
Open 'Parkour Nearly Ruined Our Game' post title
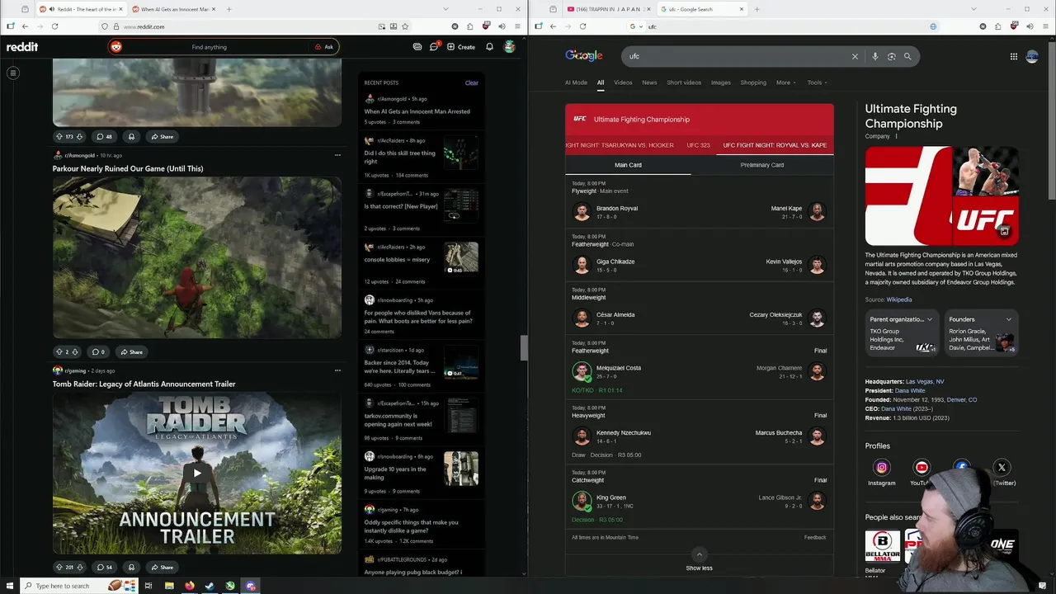coord(128,168)
